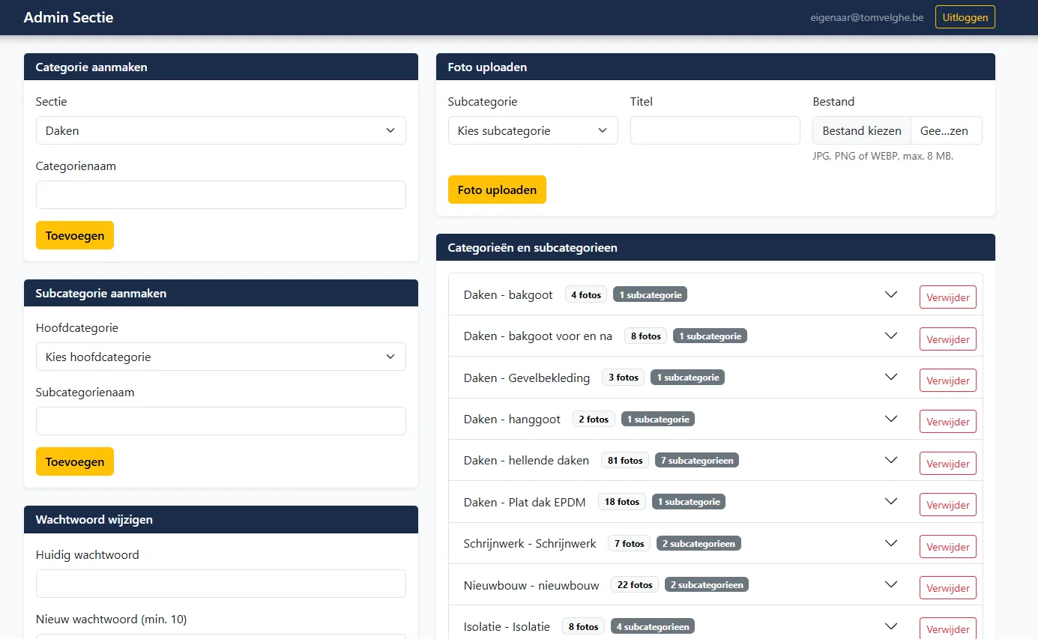This screenshot has height=639, width=1038.
Task: Click Toevoegen under Categorie aanmaken
Action: pos(75,235)
